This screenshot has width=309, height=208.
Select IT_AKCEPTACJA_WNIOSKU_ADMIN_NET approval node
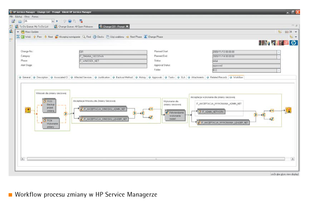tap(103, 109)
